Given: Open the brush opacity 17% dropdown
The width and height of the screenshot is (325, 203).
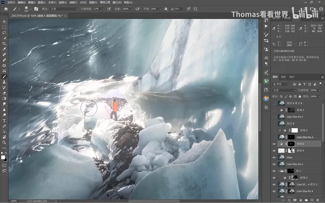Looking at the screenshot, I should click(103, 9).
